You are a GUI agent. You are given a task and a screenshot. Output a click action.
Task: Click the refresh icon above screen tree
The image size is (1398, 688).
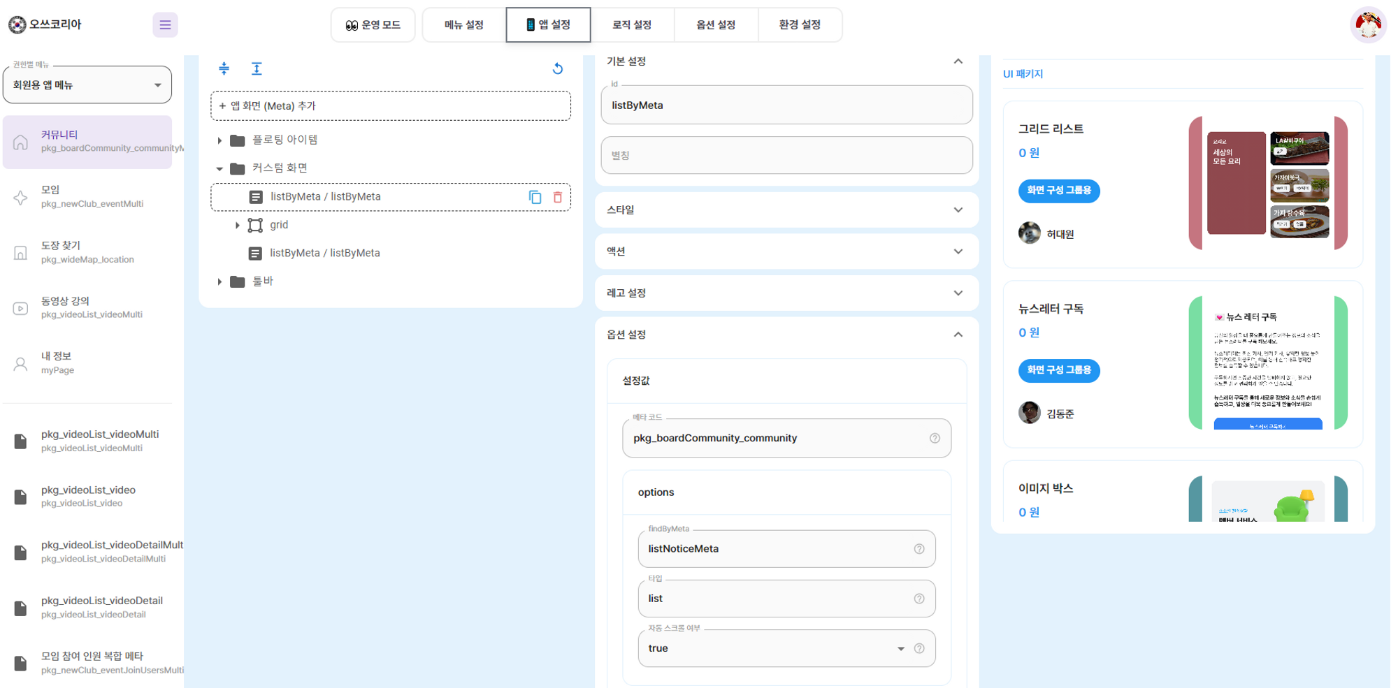[x=558, y=68]
